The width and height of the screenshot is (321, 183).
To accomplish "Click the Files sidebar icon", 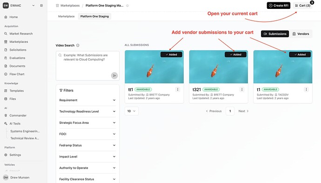I will coord(6,99).
